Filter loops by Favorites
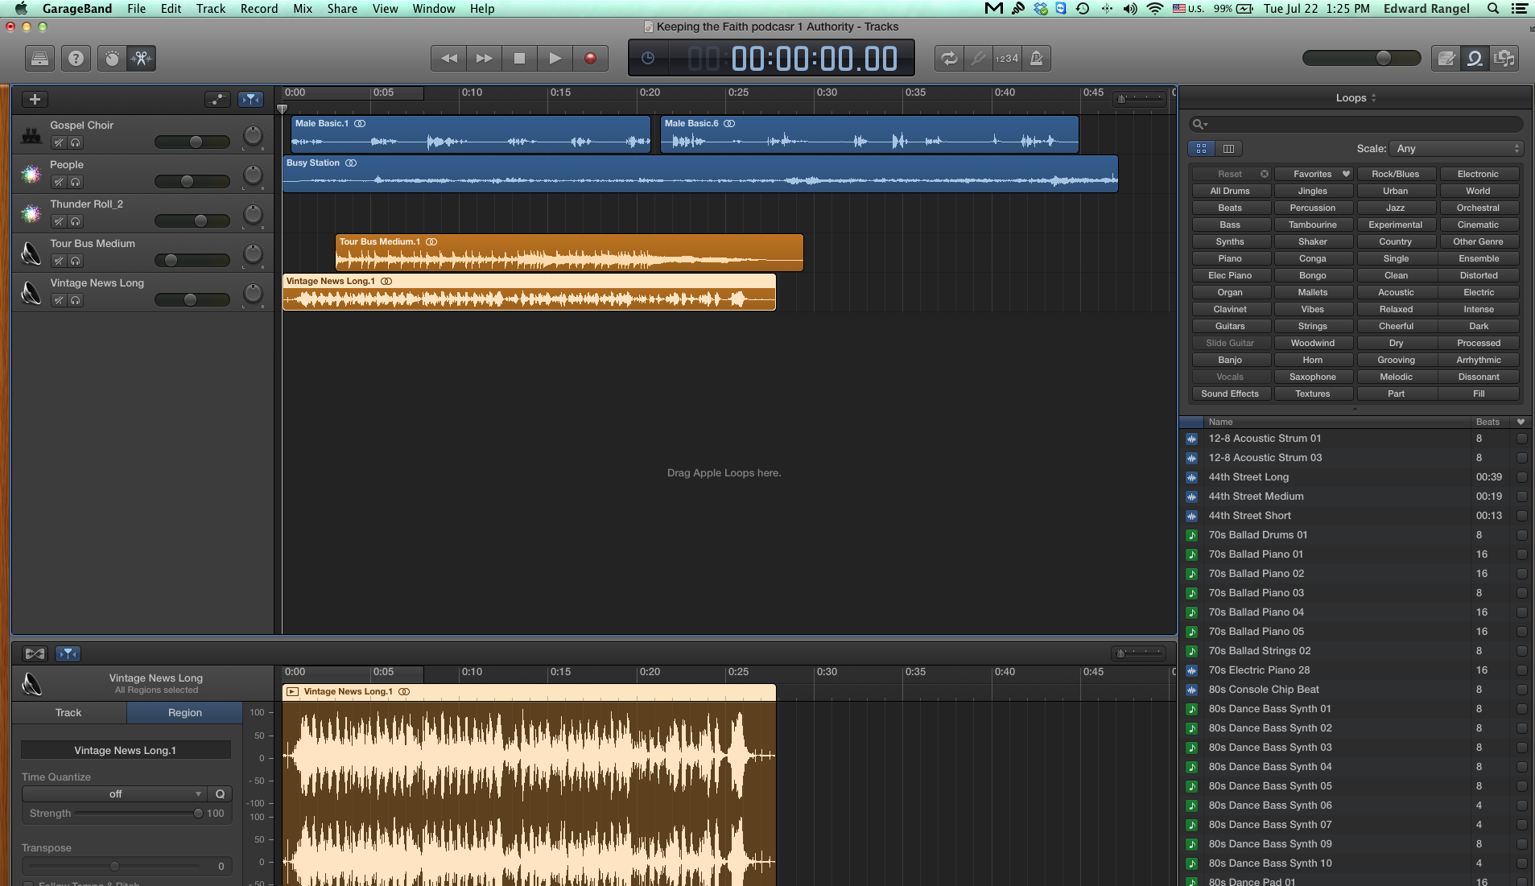 pyautogui.click(x=1314, y=174)
